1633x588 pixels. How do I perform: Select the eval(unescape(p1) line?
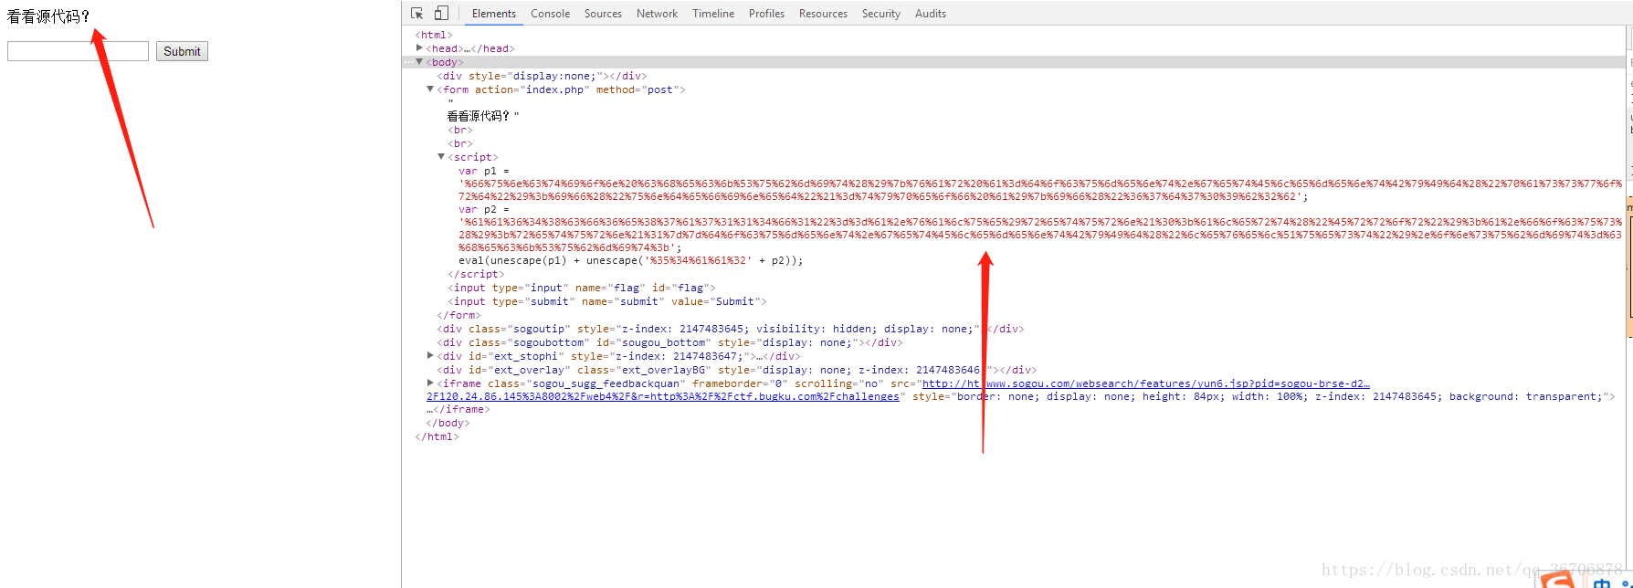pos(631,260)
